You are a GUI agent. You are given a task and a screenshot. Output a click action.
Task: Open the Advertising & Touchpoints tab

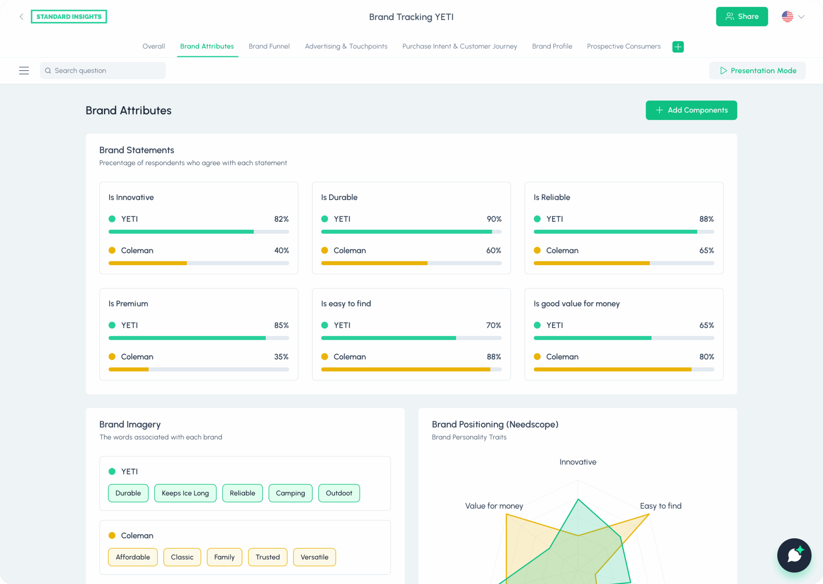tap(346, 46)
